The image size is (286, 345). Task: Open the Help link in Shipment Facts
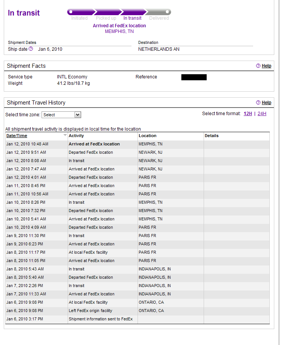(x=266, y=66)
